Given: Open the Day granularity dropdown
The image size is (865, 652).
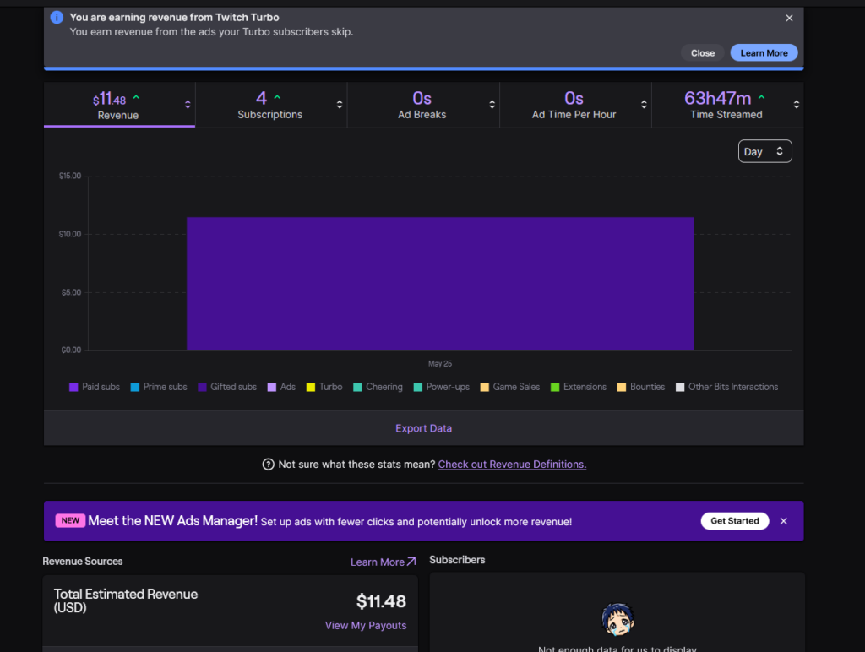Looking at the screenshot, I should click(x=764, y=151).
